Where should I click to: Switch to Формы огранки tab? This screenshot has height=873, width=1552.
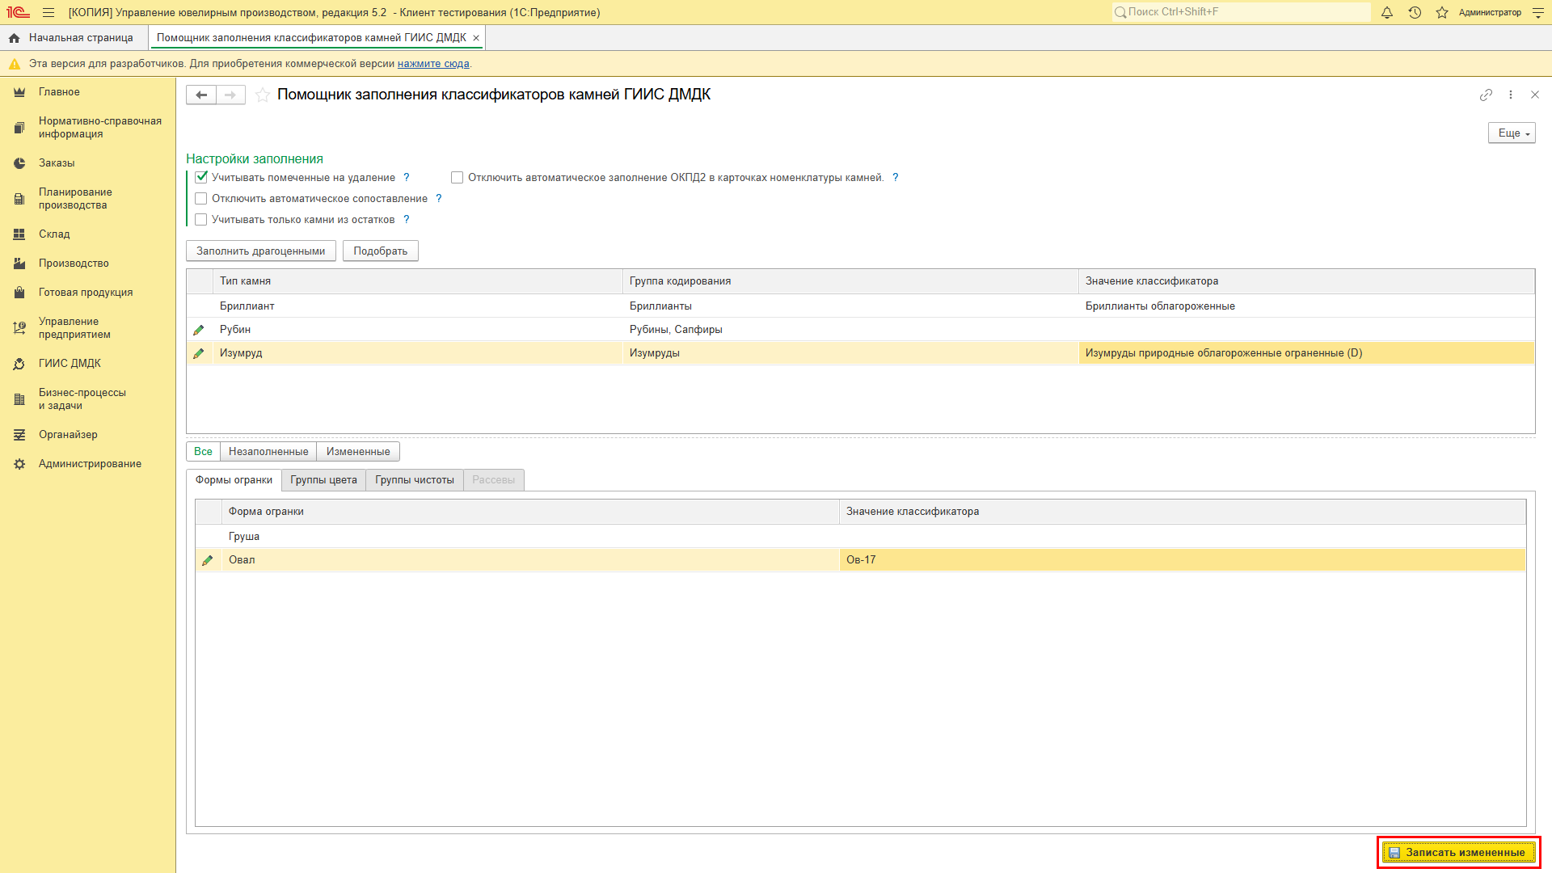(x=234, y=480)
